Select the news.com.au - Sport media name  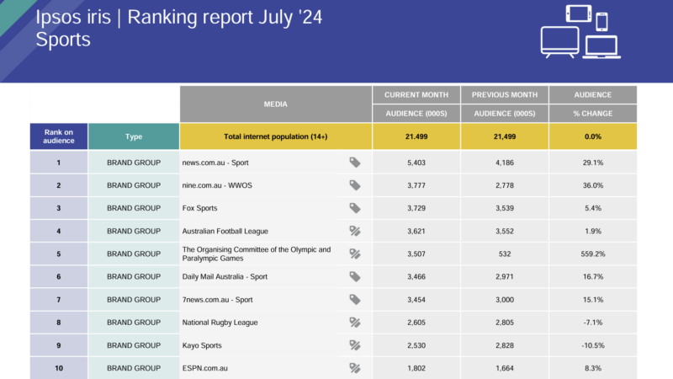(x=215, y=163)
